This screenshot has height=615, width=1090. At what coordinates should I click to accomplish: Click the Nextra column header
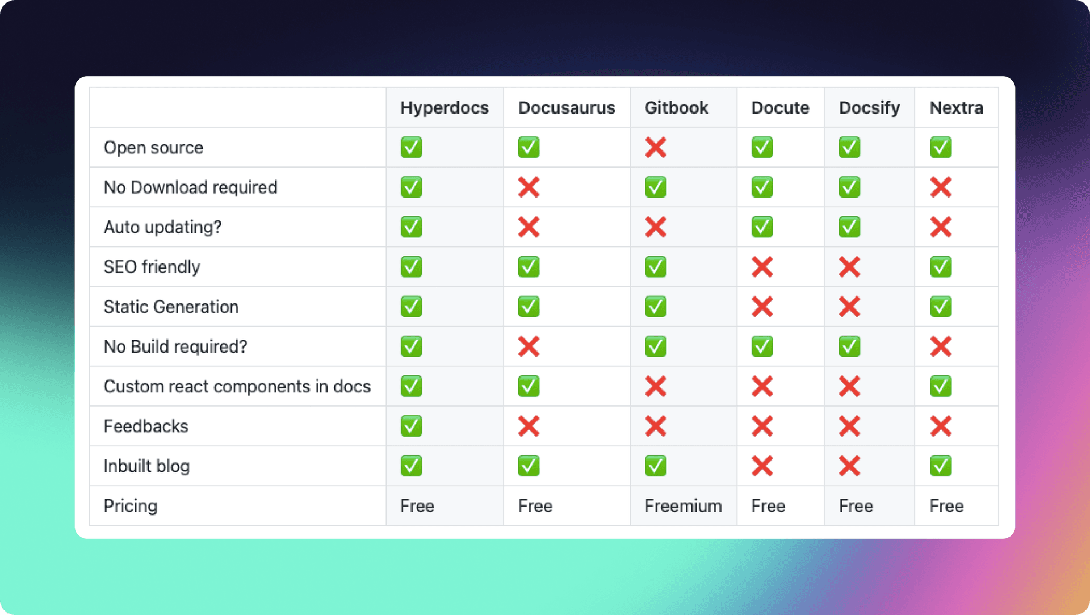pos(956,108)
